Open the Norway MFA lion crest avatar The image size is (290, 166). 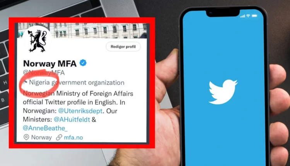38,41
